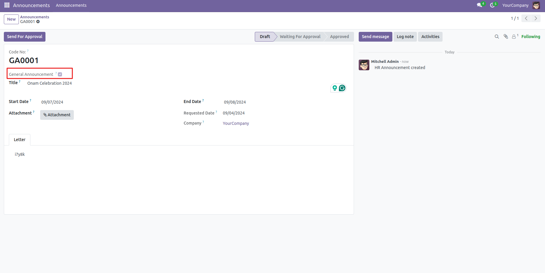Open the apps grid menu icon

pos(7,5)
